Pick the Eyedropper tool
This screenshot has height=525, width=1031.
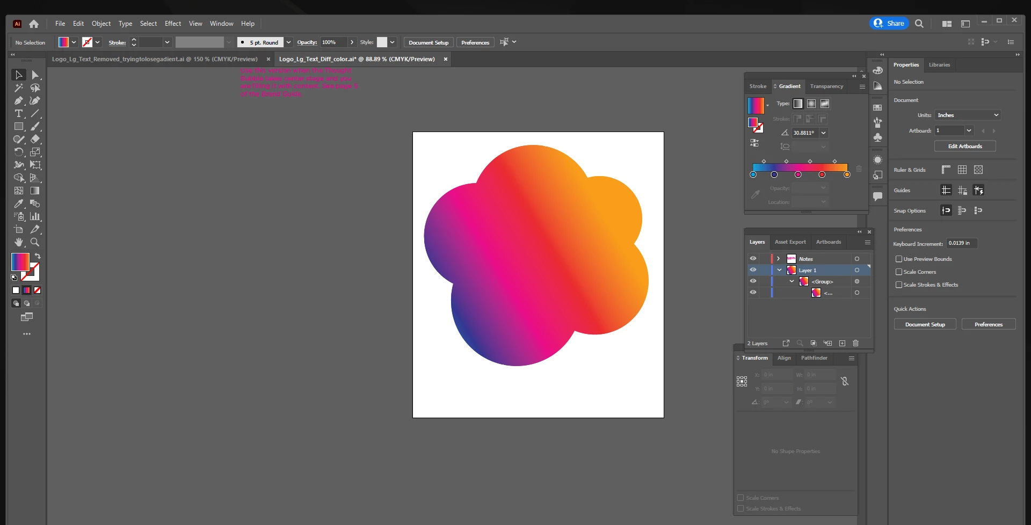[x=19, y=204]
